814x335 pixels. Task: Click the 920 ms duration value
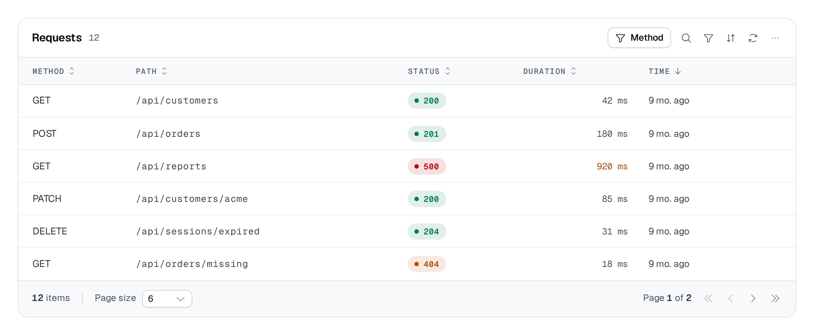612,166
